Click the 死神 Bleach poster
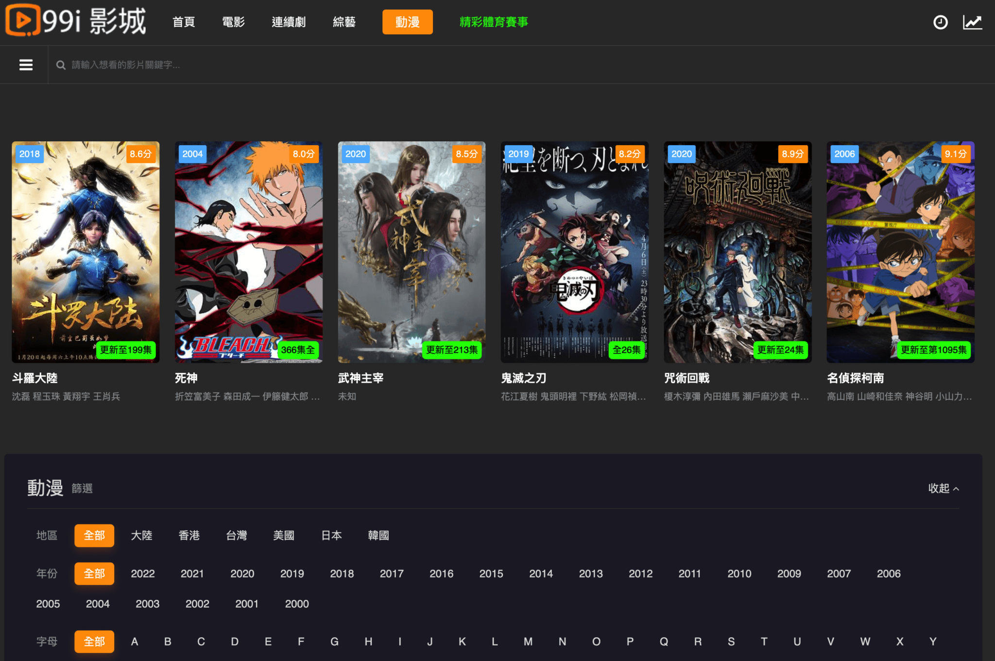The height and width of the screenshot is (661, 995). point(248,252)
